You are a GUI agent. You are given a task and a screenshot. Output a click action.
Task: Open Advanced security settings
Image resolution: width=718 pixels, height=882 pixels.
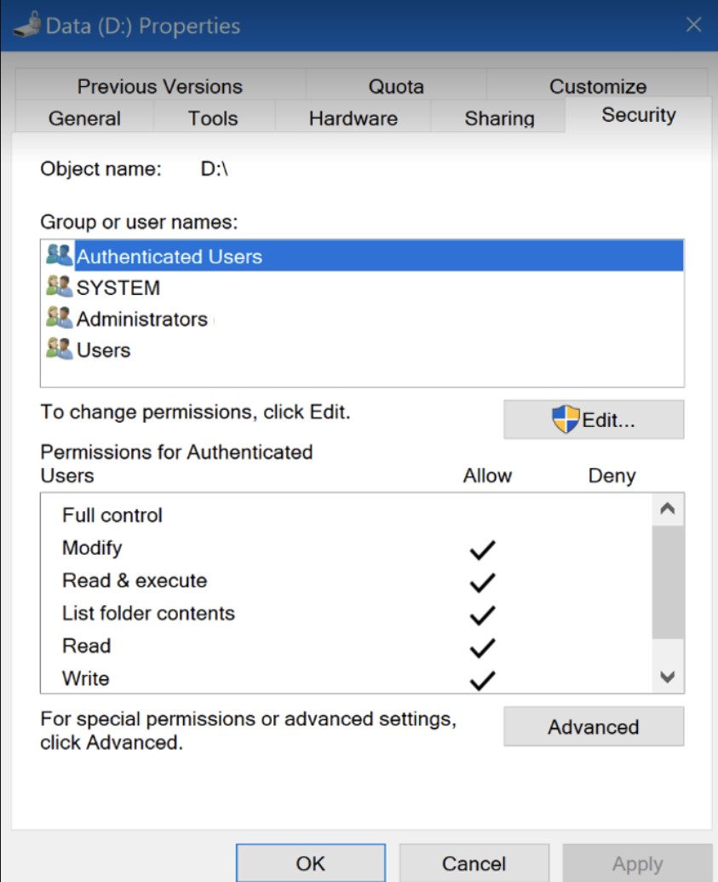point(593,727)
